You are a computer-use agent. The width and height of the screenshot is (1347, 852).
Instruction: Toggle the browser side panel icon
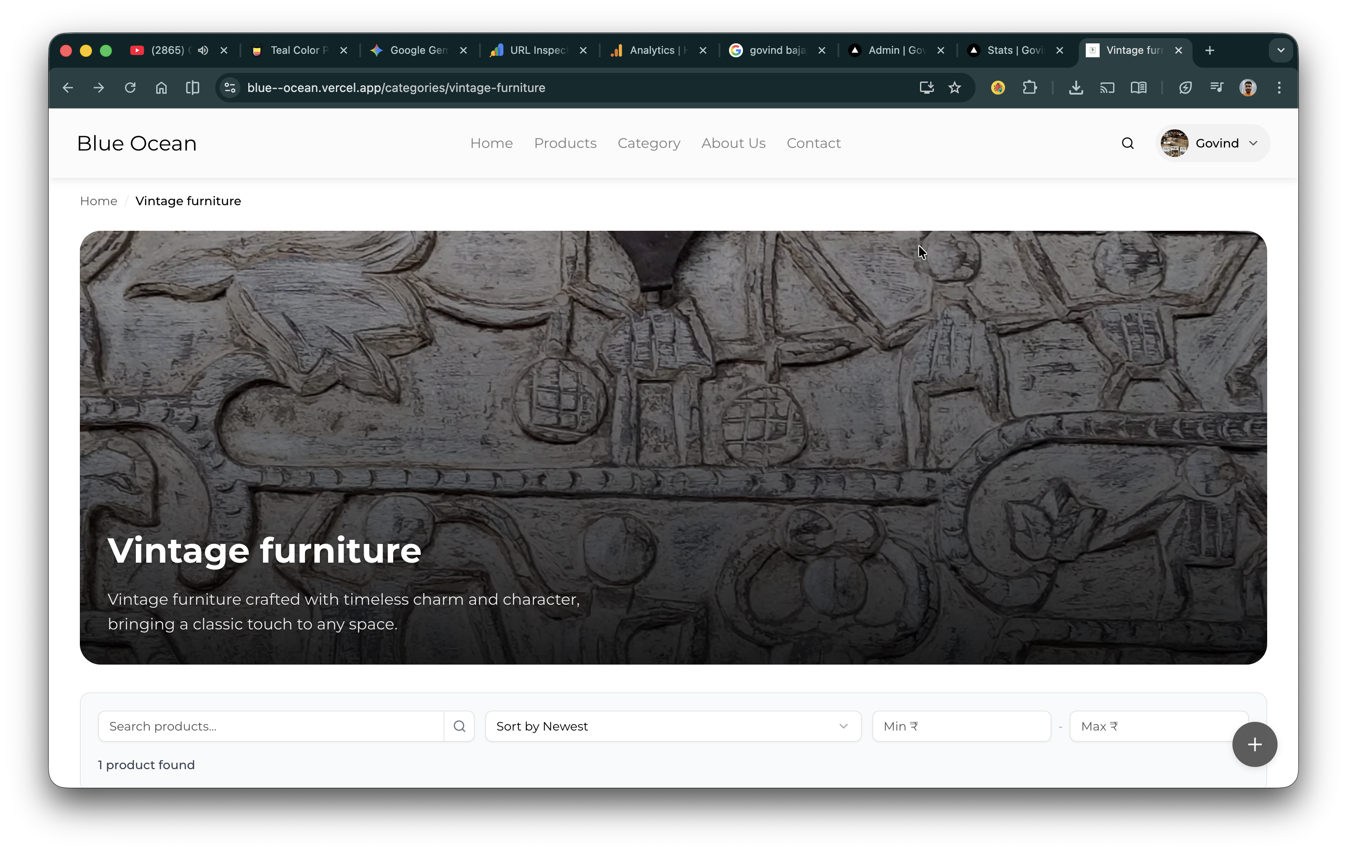192,88
